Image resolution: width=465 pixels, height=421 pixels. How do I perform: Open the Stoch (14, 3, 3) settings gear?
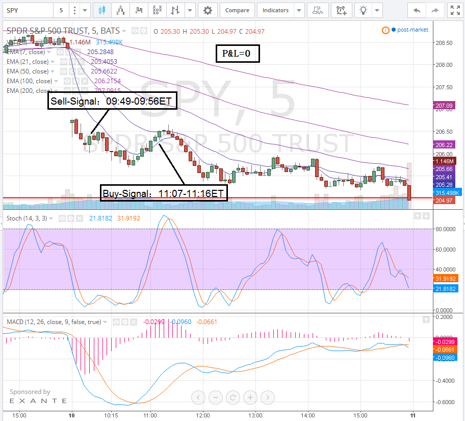tap(70, 218)
